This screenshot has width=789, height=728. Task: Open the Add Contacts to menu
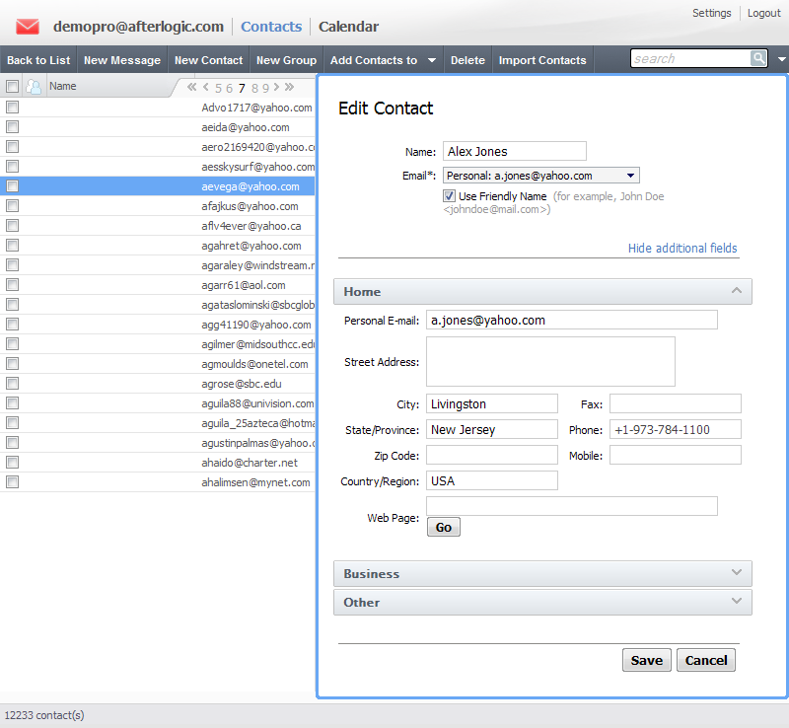pos(384,60)
